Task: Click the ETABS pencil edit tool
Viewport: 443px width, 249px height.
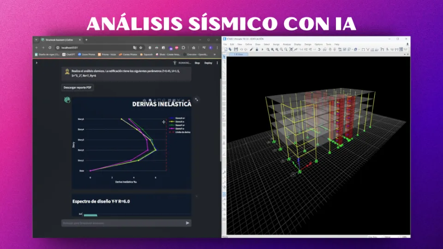Action: (251, 49)
